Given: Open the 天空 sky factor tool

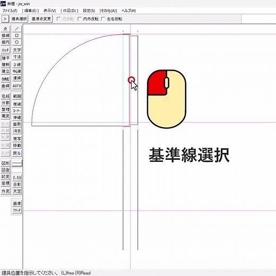Looking at the screenshot, I should [x=17, y=191].
